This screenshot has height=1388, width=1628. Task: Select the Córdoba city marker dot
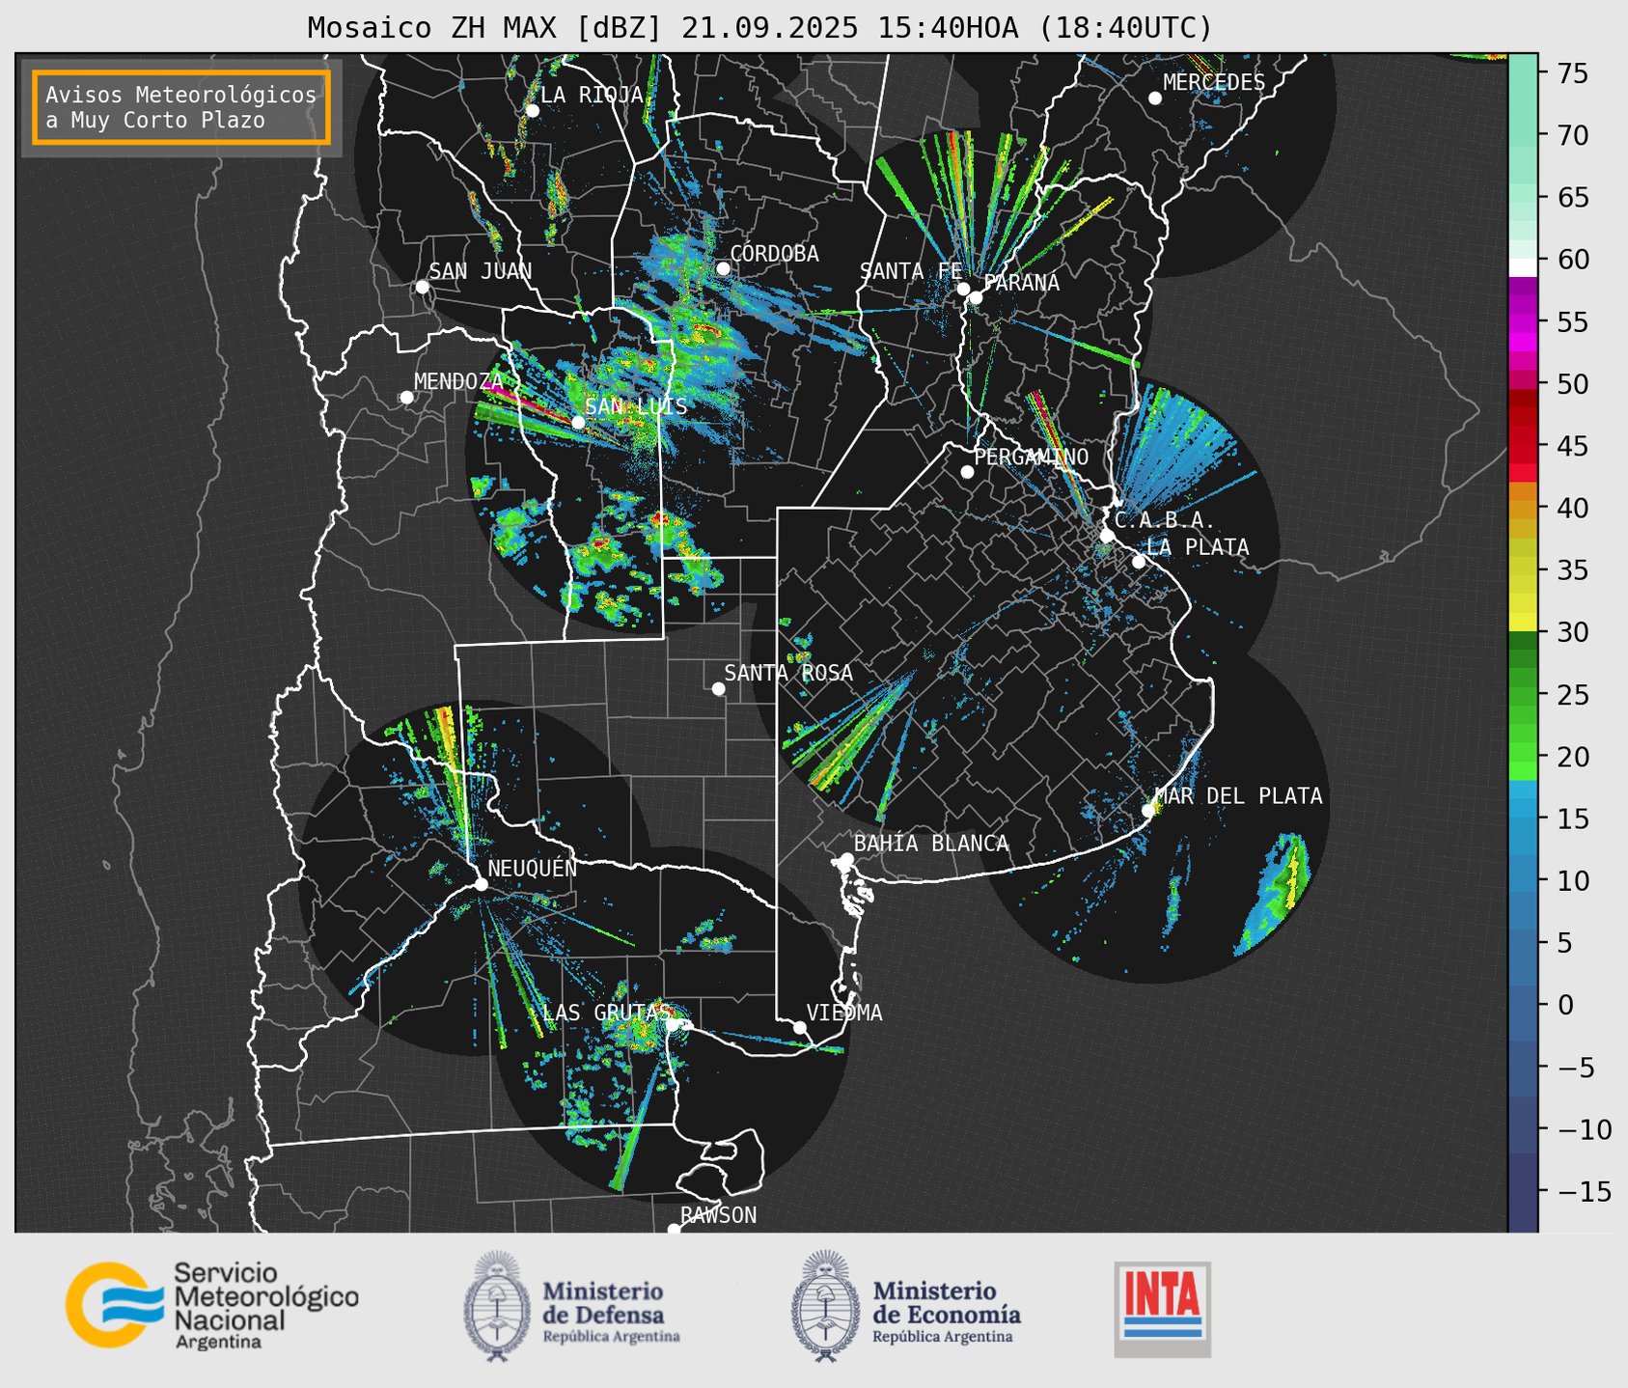(x=723, y=268)
